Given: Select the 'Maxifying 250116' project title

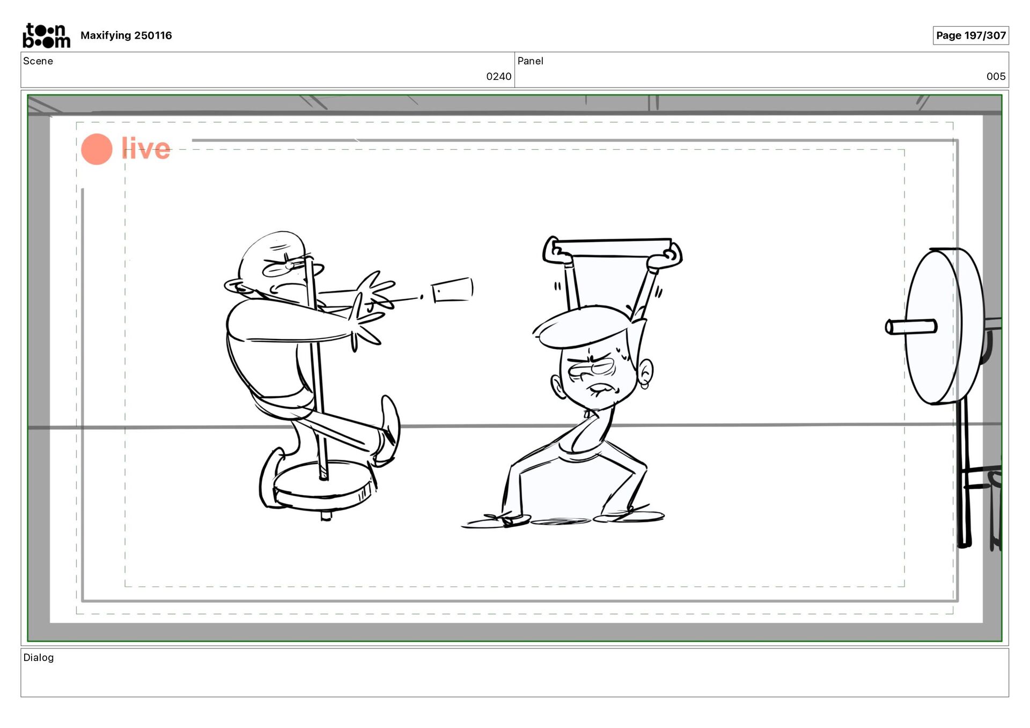Looking at the screenshot, I should (x=126, y=35).
